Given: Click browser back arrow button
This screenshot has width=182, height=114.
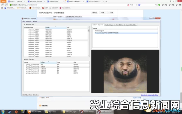Looking at the screenshot, I should [3, 5].
